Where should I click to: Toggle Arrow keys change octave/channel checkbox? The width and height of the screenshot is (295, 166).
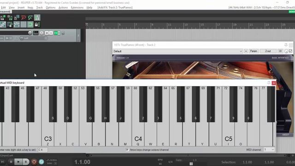coord(127,150)
